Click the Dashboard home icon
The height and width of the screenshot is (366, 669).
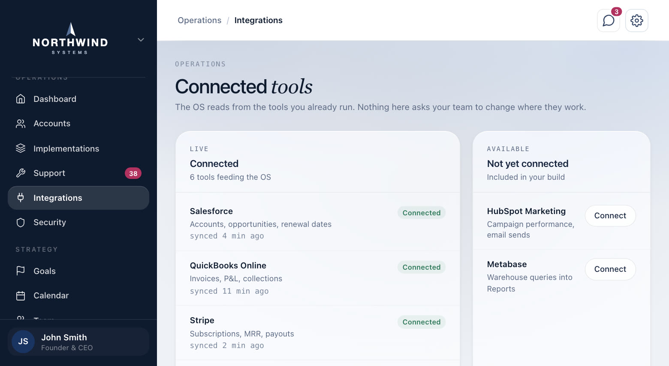coord(21,99)
